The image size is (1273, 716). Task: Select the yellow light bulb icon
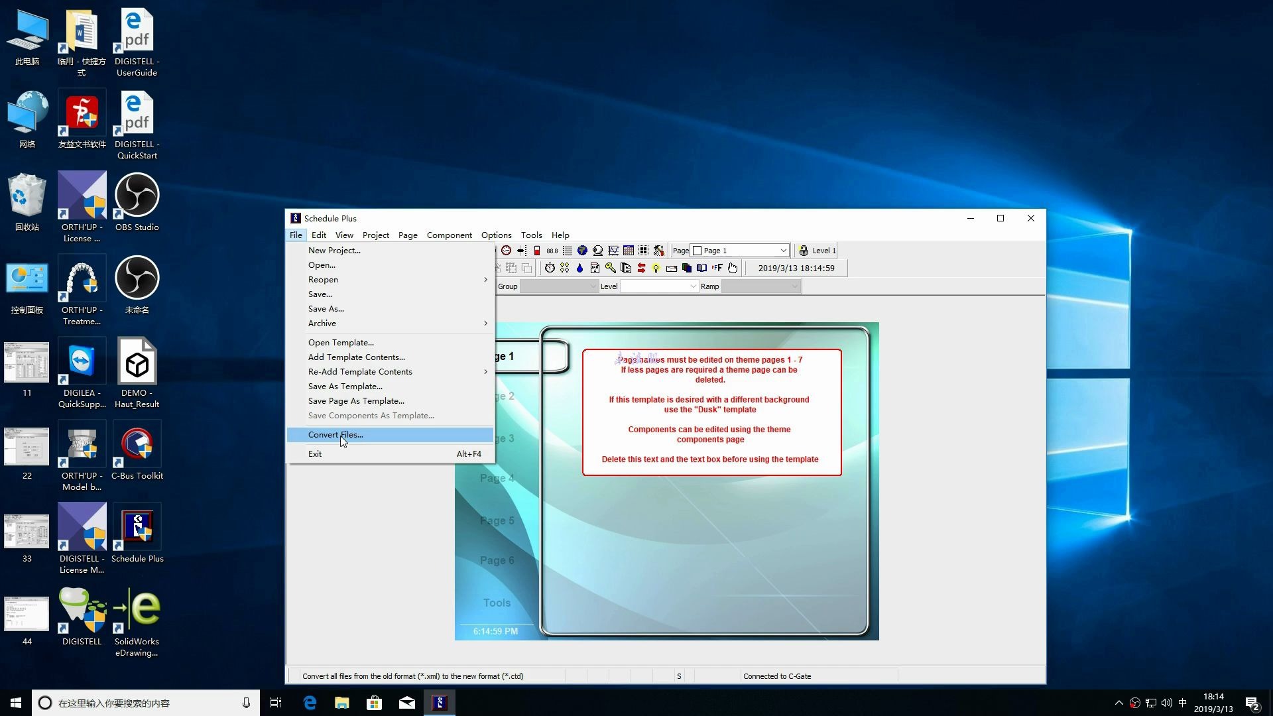(656, 268)
